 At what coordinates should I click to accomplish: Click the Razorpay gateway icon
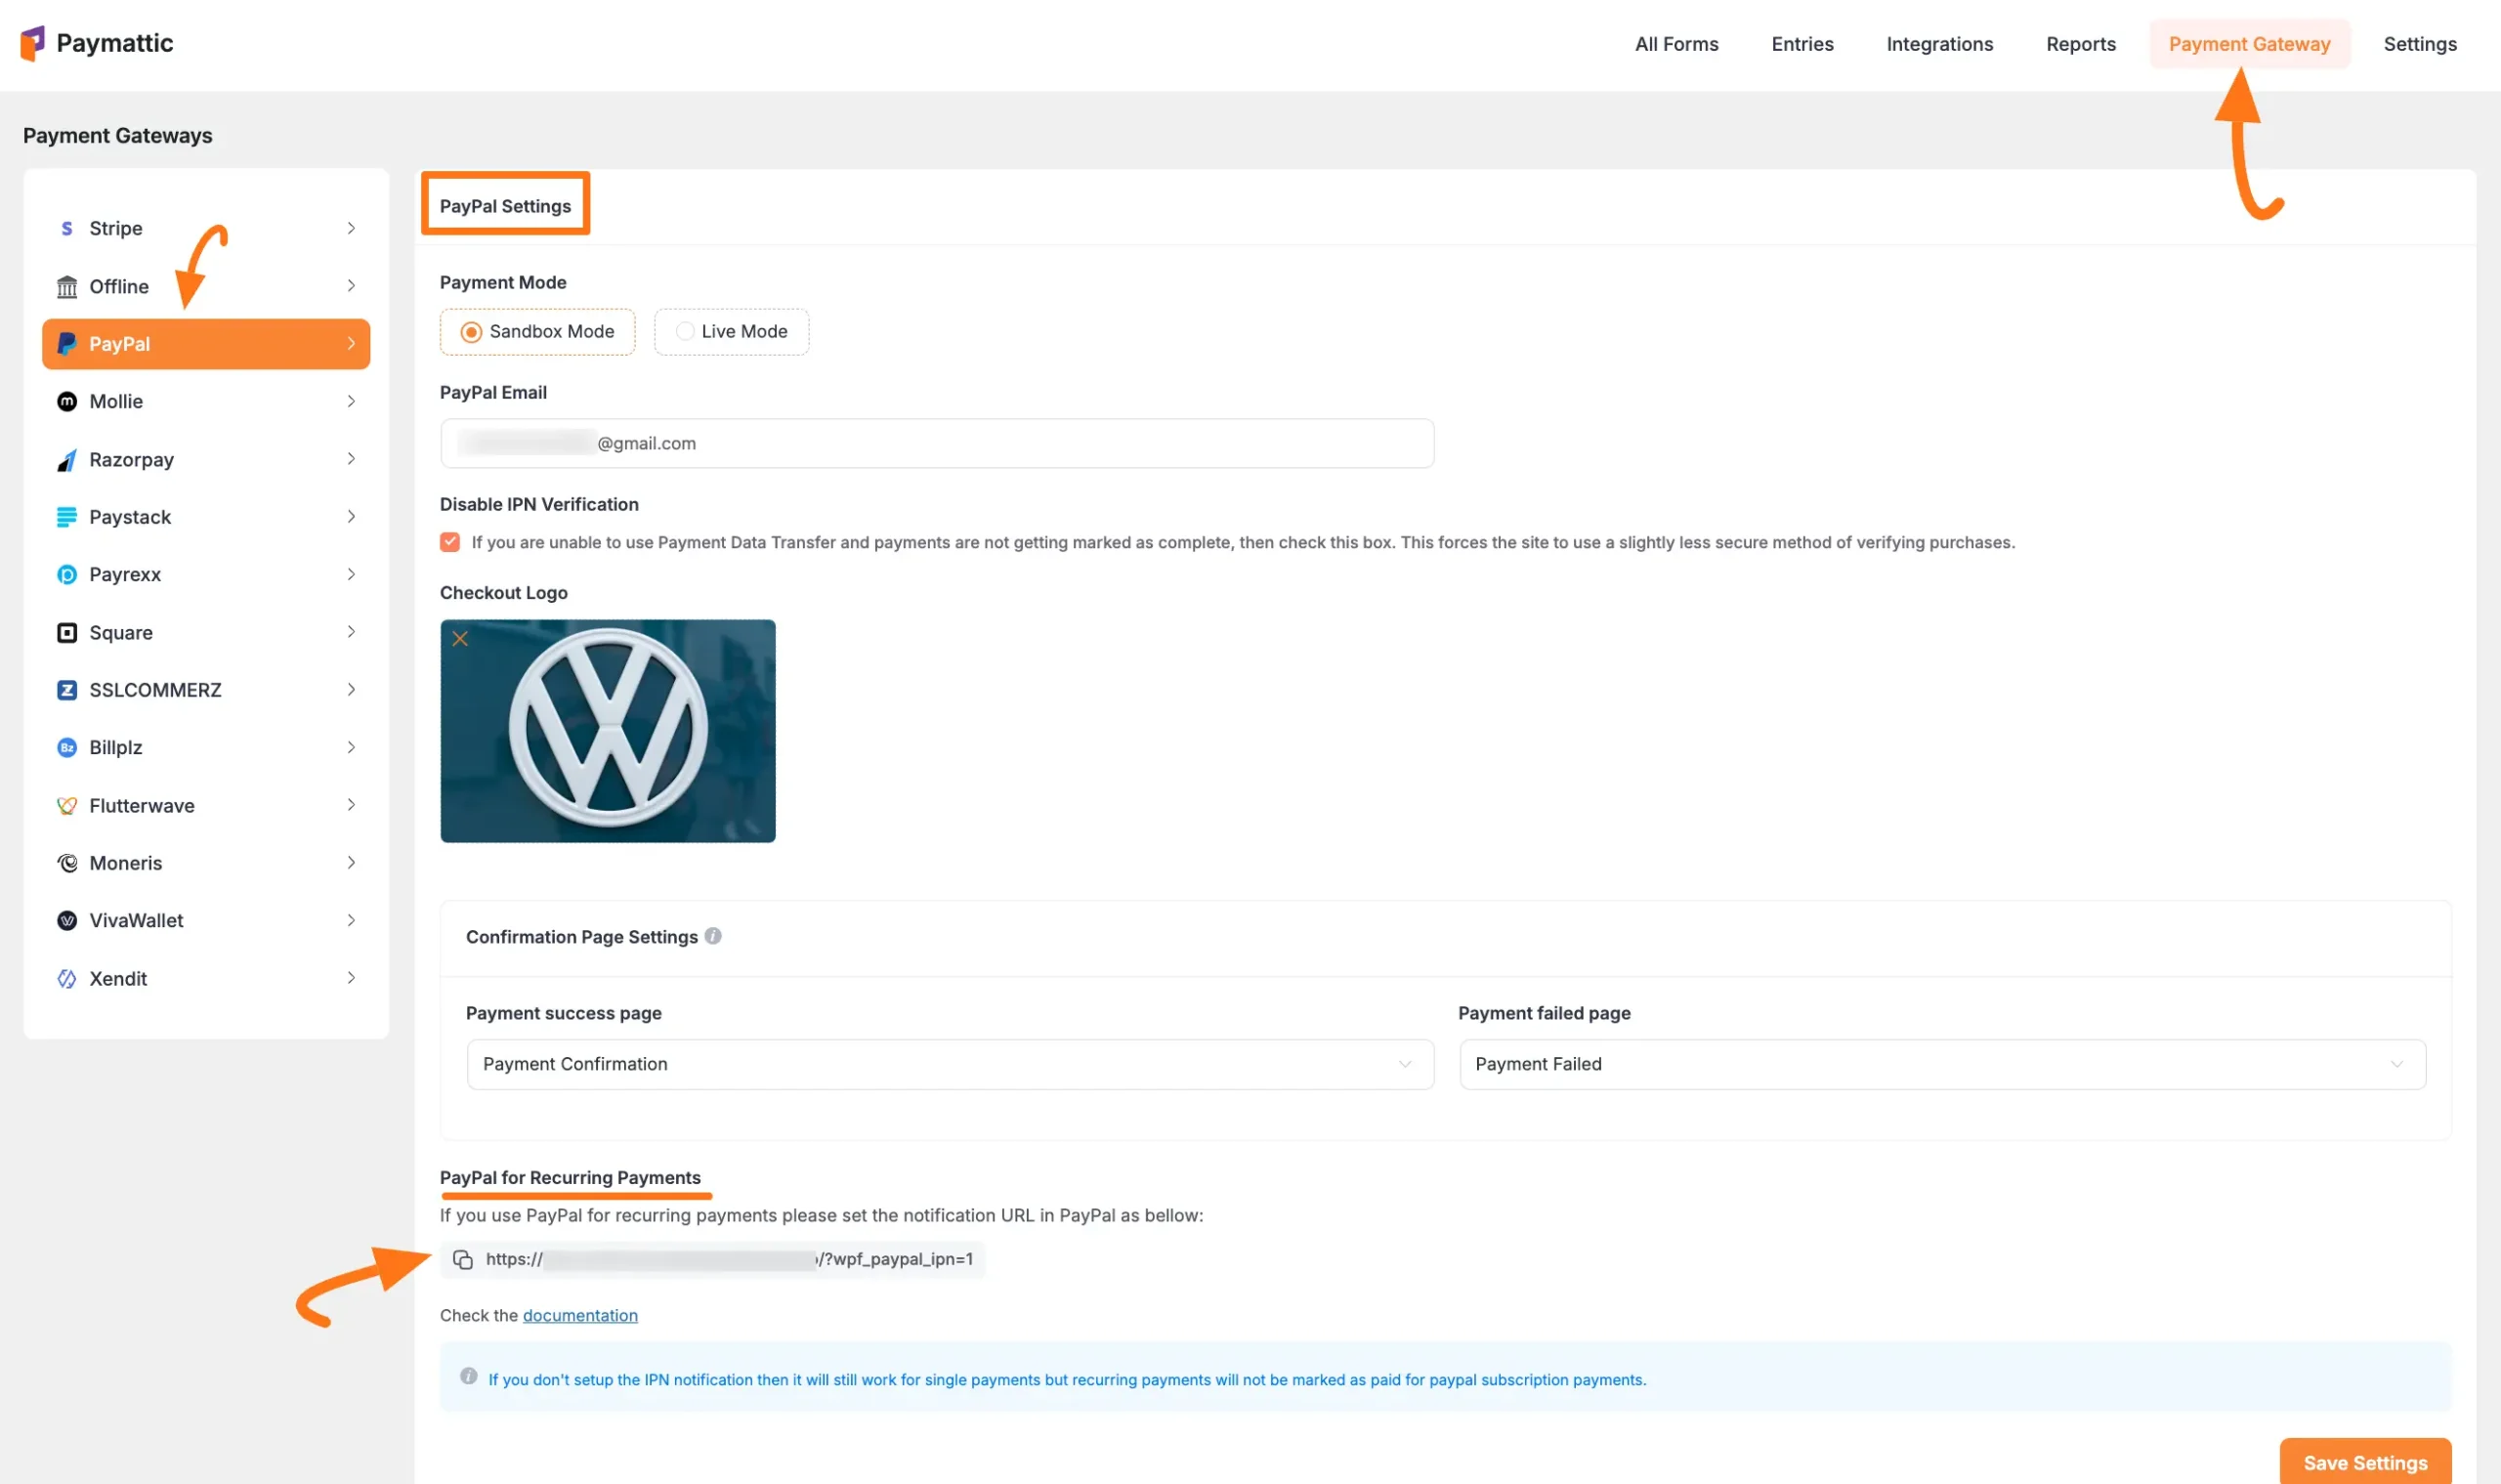(x=67, y=460)
